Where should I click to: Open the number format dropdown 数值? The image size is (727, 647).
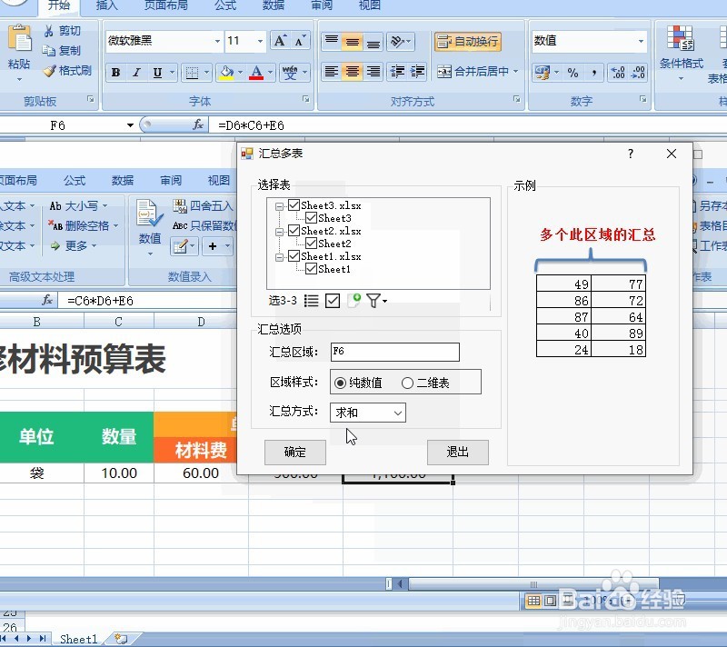tap(641, 41)
